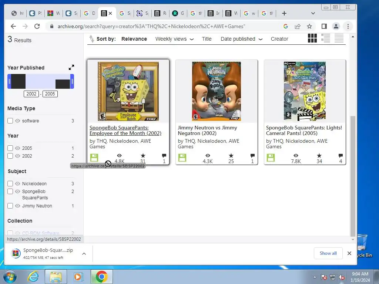Open Windows Explorer from taskbar

tap(56, 277)
